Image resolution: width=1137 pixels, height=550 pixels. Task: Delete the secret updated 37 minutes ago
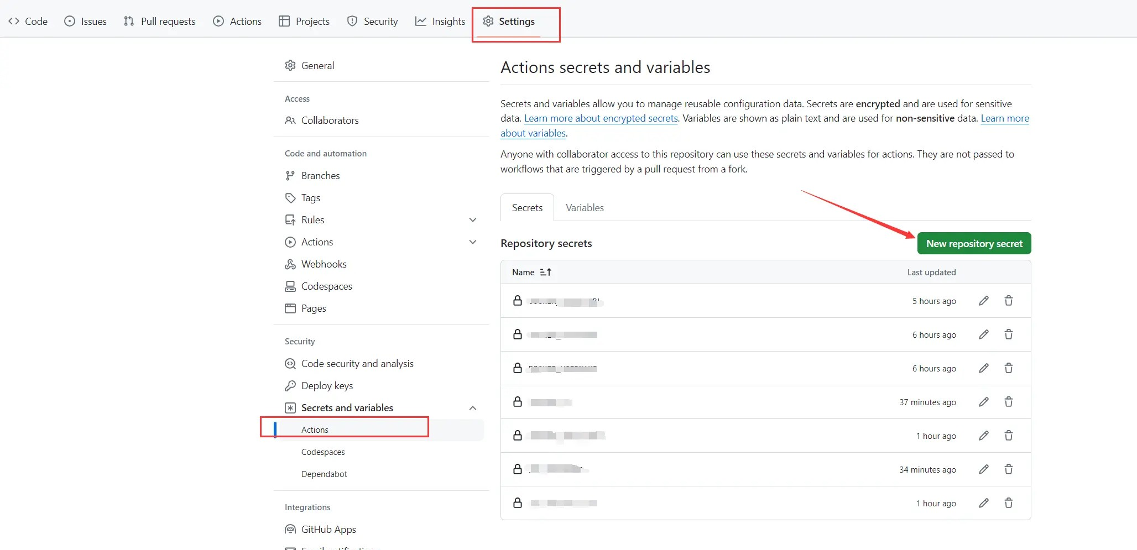[1009, 402]
